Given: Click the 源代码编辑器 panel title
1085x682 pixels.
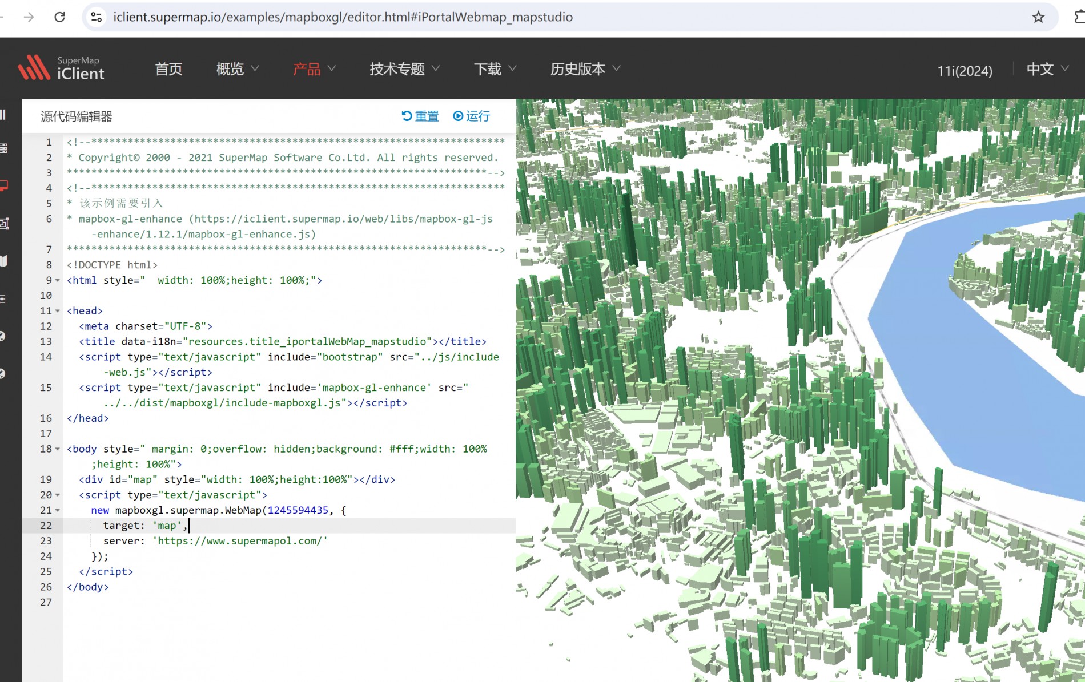Looking at the screenshot, I should 77,116.
